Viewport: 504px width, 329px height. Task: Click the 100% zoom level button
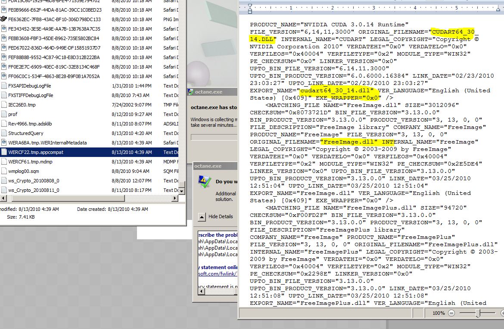[439, 313]
